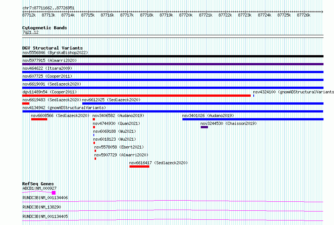The image size is (334, 225).
Task: Click the nsv4324100 gnomAD variant label
Action: (293, 92)
